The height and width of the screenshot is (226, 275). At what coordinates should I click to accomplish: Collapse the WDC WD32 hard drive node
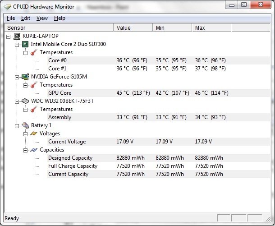coord(17,101)
